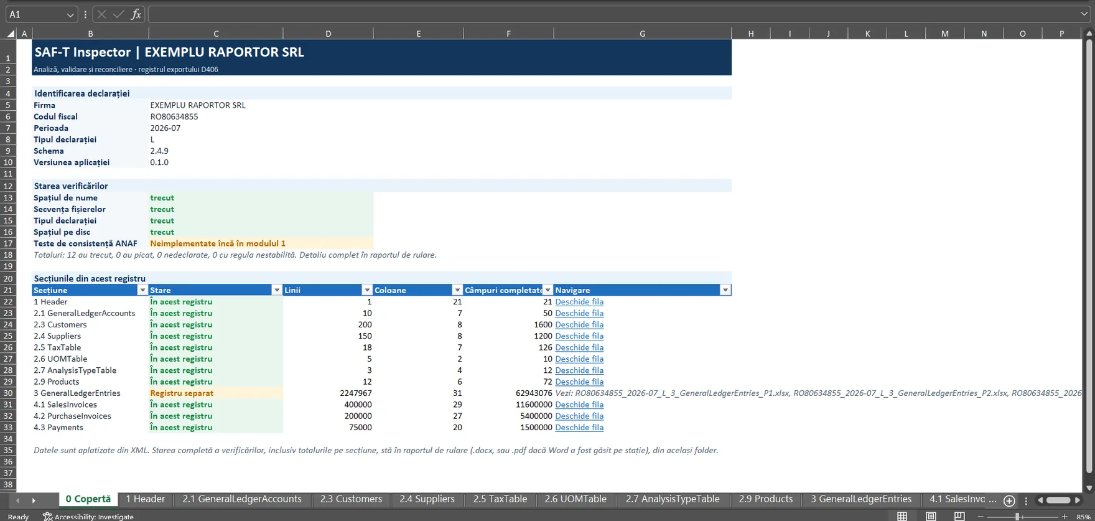Click the Select All corner triangle
This screenshot has width=1095, height=521.
(x=11, y=34)
